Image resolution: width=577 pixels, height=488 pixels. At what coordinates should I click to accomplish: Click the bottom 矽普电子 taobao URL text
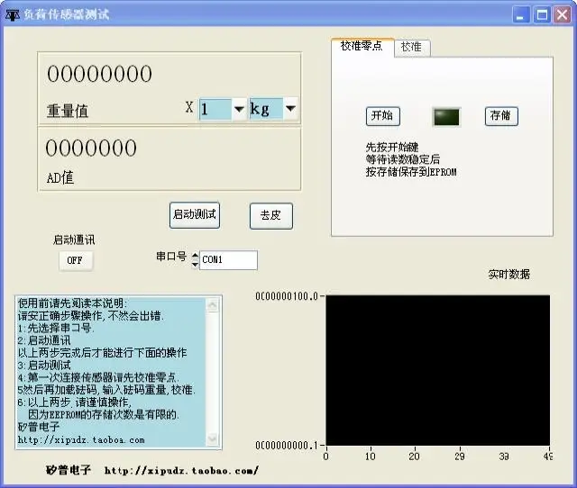point(152,470)
